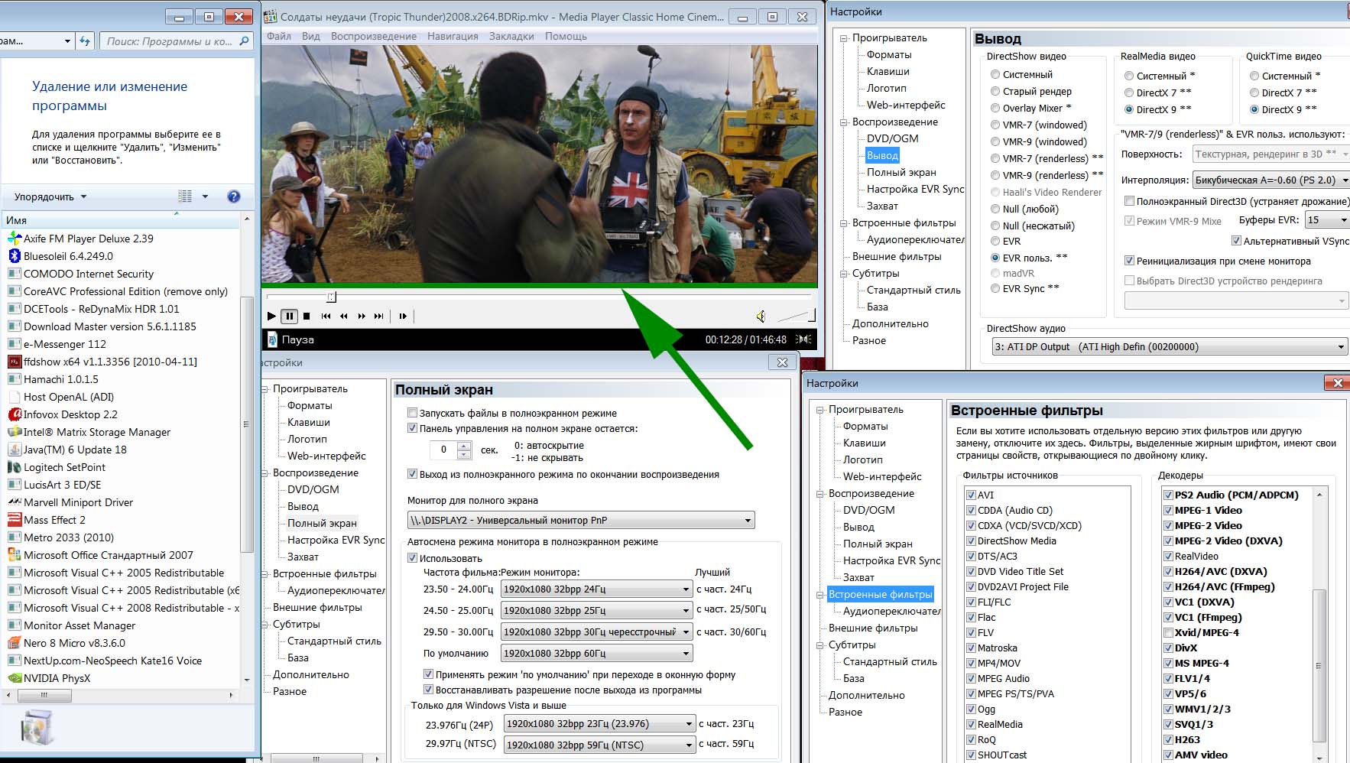This screenshot has width=1350, height=763.
Task: Open the 23.976Гц (24P) mode dropdown
Action: (600, 723)
